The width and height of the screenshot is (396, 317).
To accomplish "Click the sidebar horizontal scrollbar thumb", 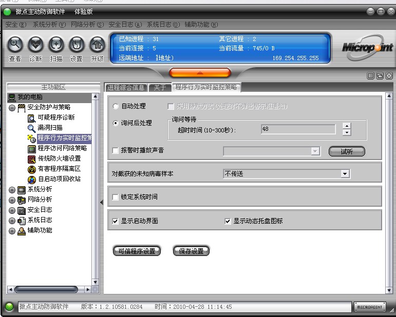I will click(x=46, y=289).
